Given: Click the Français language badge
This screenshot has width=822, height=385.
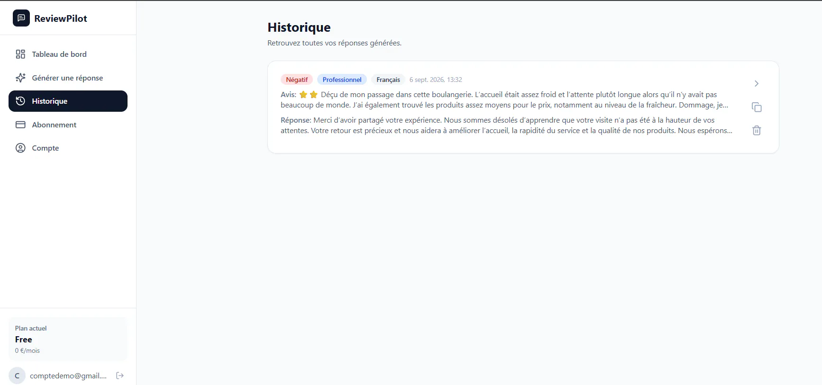Looking at the screenshot, I should pyautogui.click(x=388, y=80).
